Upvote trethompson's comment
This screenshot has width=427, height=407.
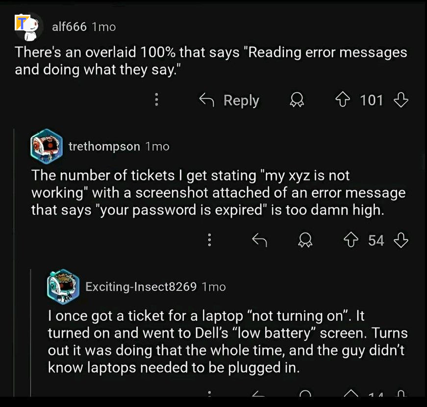pyautogui.click(x=351, y=240)
